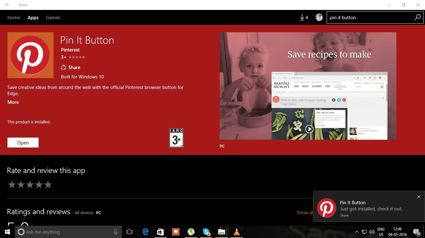The width and height of the screenshot is (425, 238).
Task: Show hidden system tray icons
Action: coord(357,232)
